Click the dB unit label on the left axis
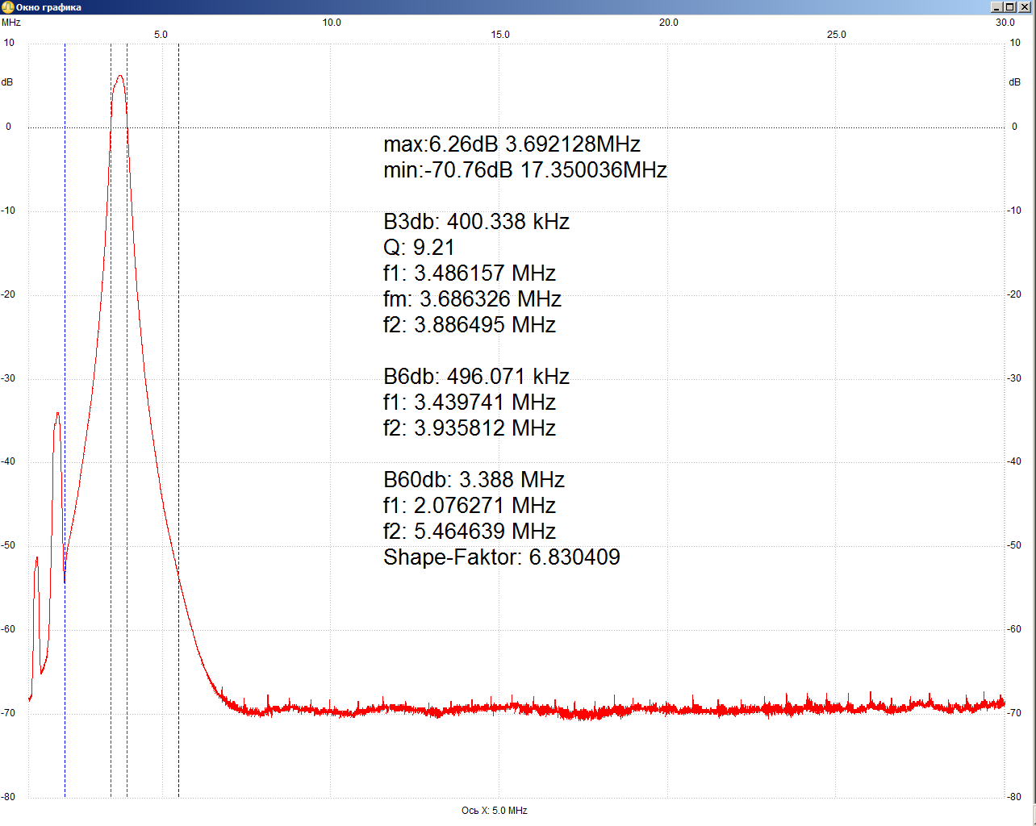 [x=7, y=82]
